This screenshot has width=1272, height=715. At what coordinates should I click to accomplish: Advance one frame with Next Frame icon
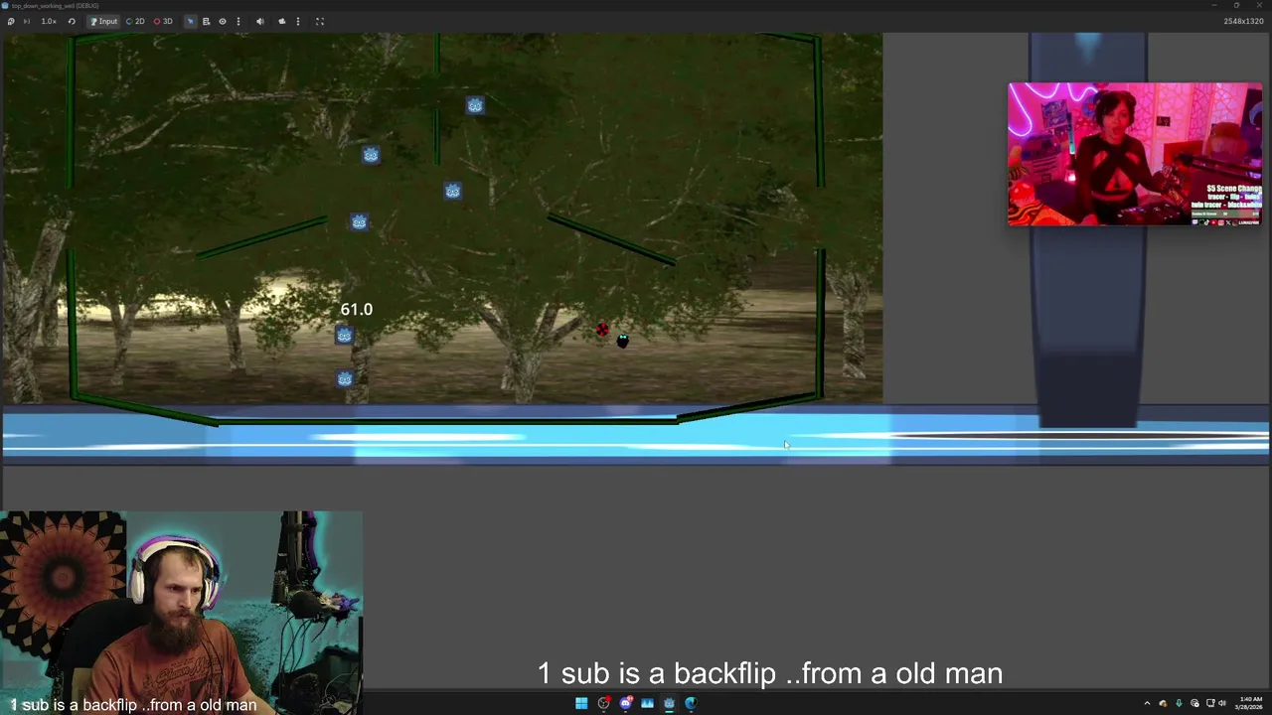[x=26, y=21]
